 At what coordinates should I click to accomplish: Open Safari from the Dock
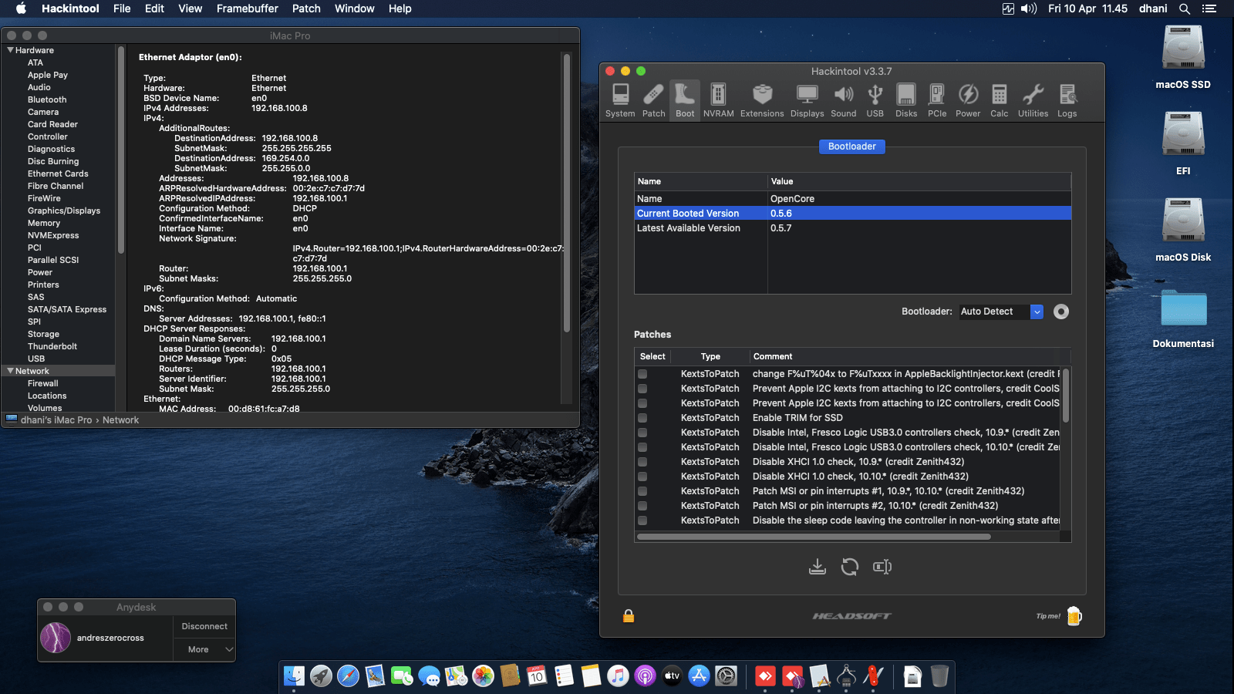point(348,676)
